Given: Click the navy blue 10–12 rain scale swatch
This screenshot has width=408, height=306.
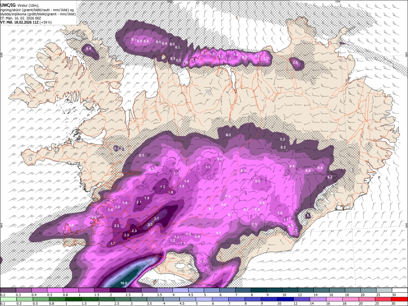Looking at the screenshot, I should tap(286, 299).
